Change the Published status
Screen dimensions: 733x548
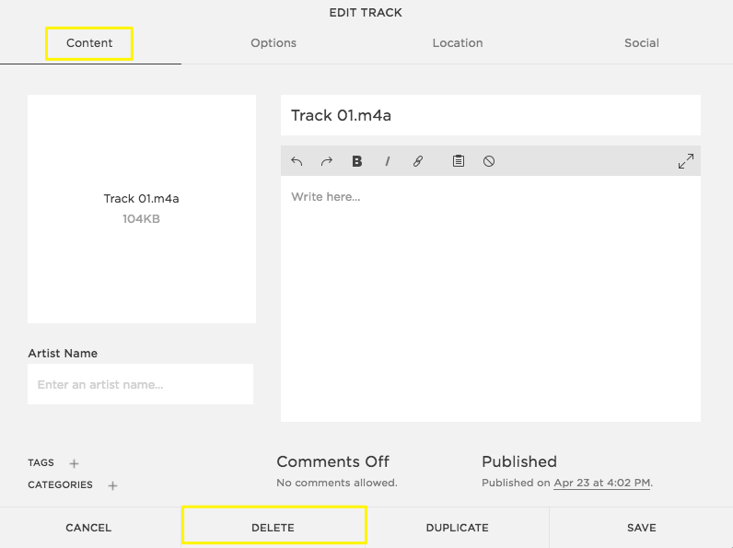click(518, 461)
